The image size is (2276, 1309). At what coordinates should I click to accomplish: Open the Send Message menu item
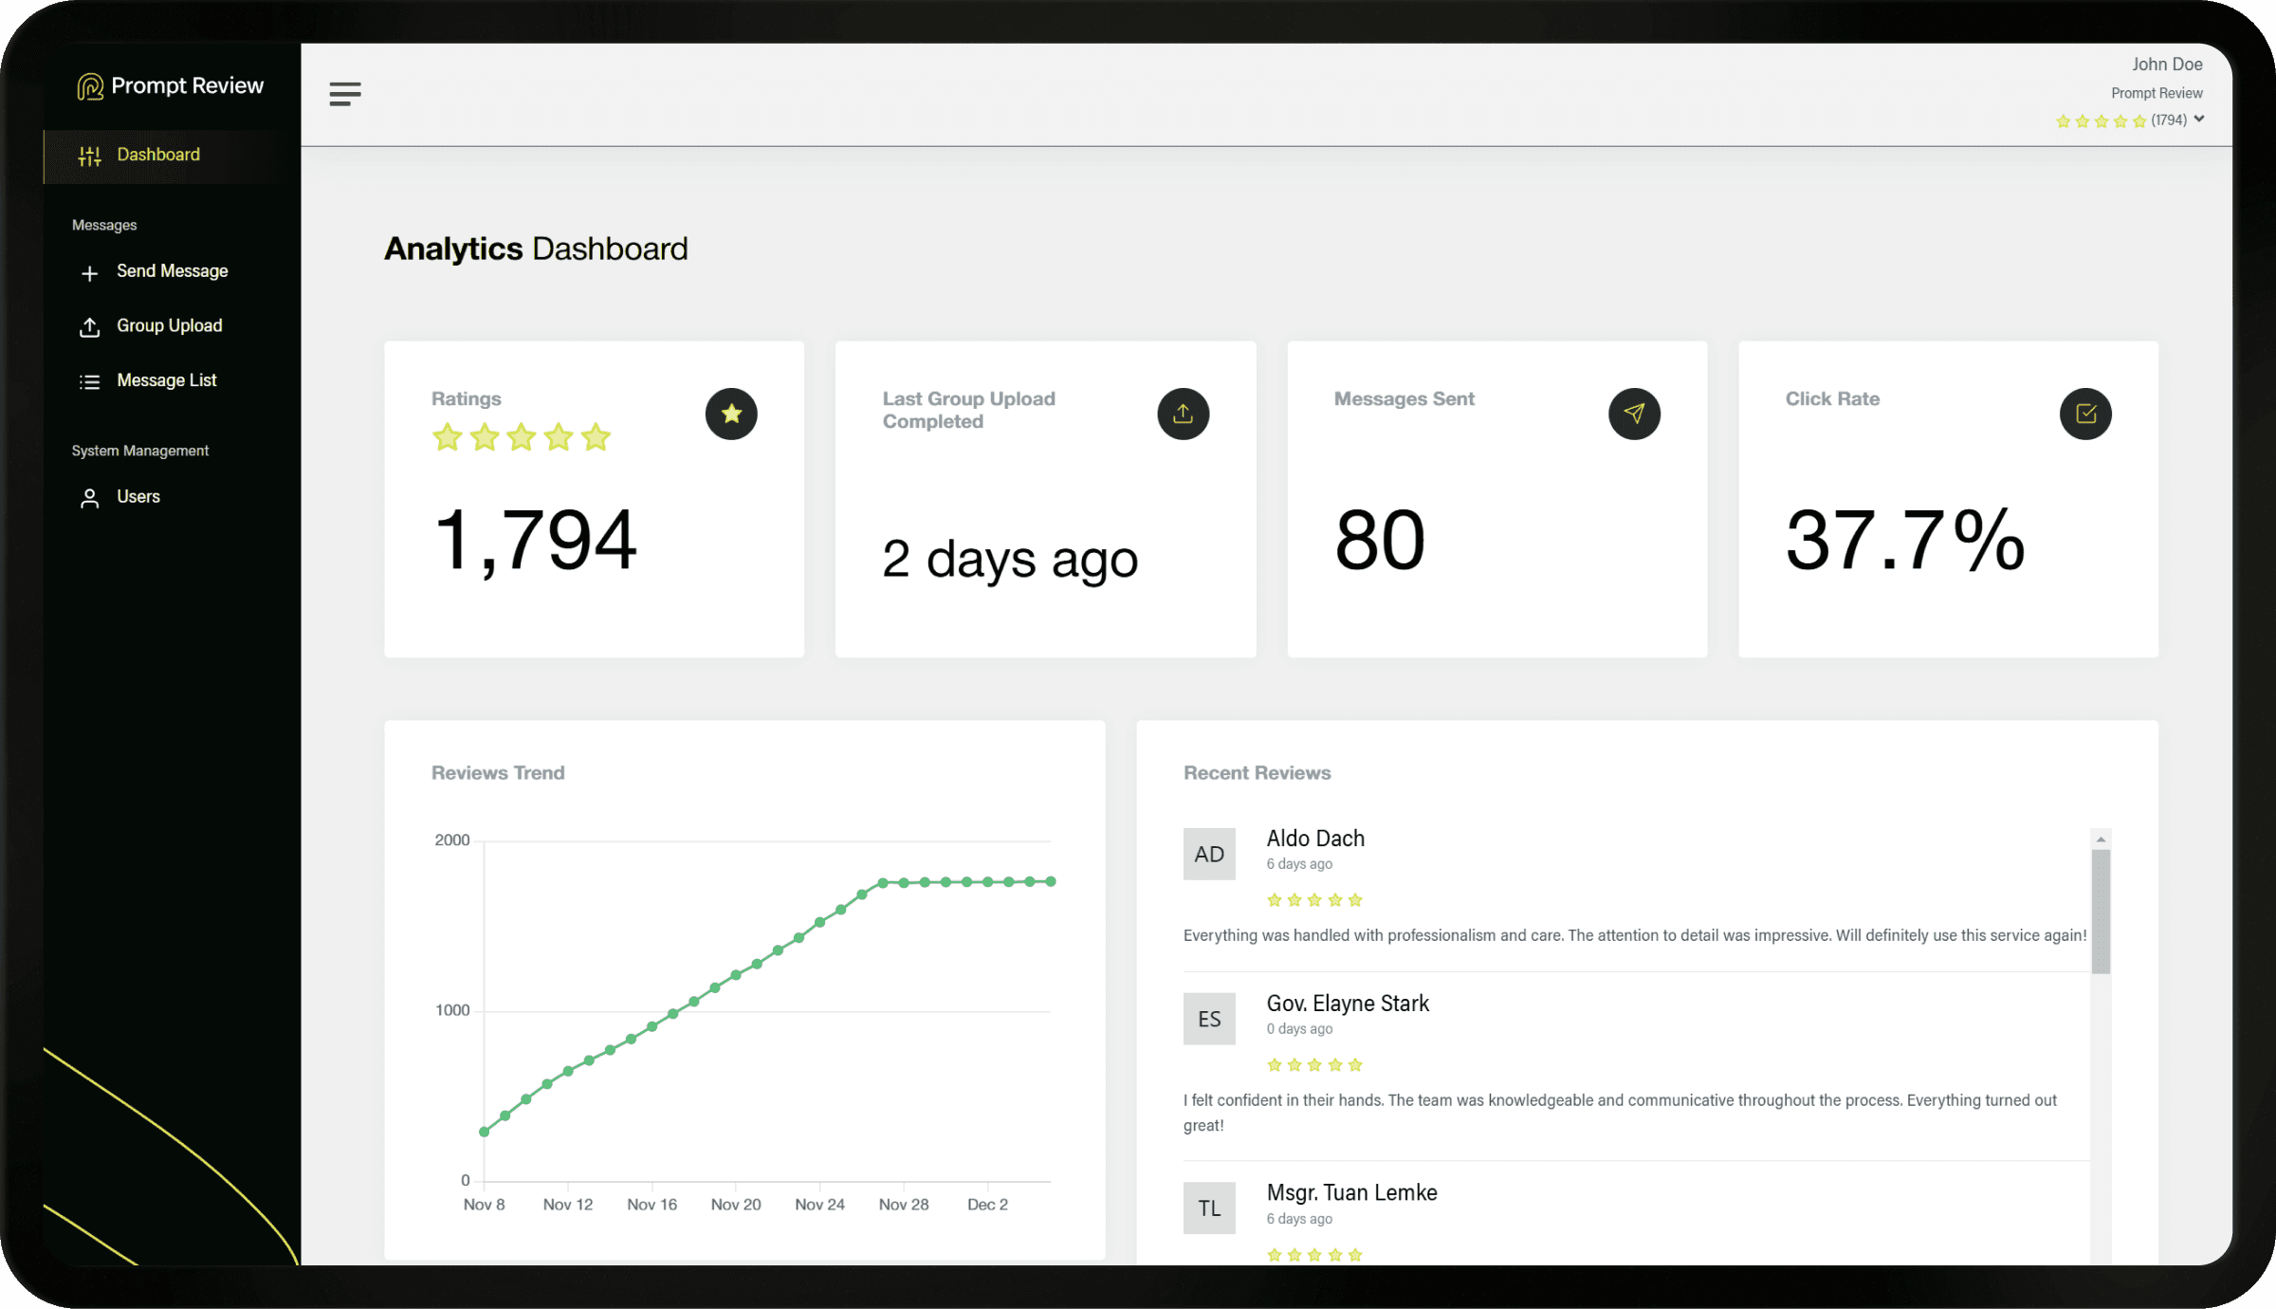coord(172,271)
